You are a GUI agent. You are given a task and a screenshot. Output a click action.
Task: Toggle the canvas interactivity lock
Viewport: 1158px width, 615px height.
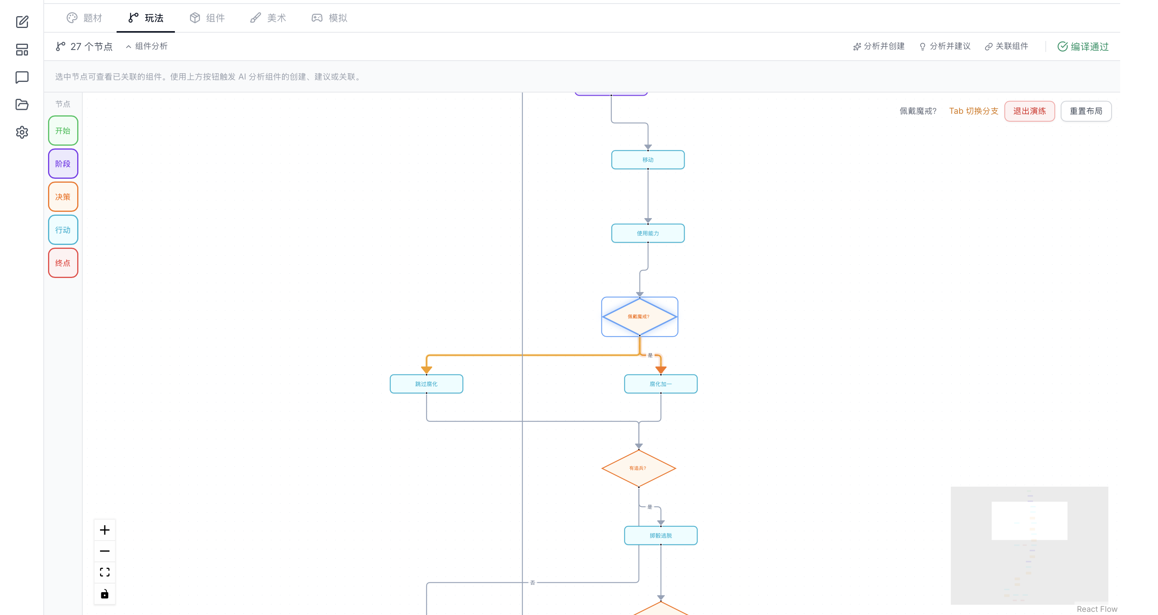105,594
